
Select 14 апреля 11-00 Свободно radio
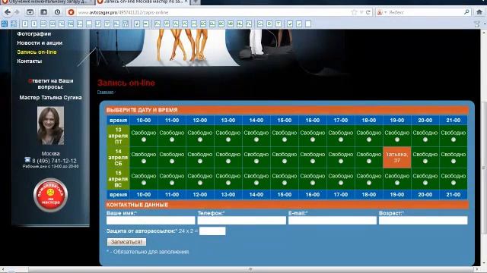[x=172, y=162]
